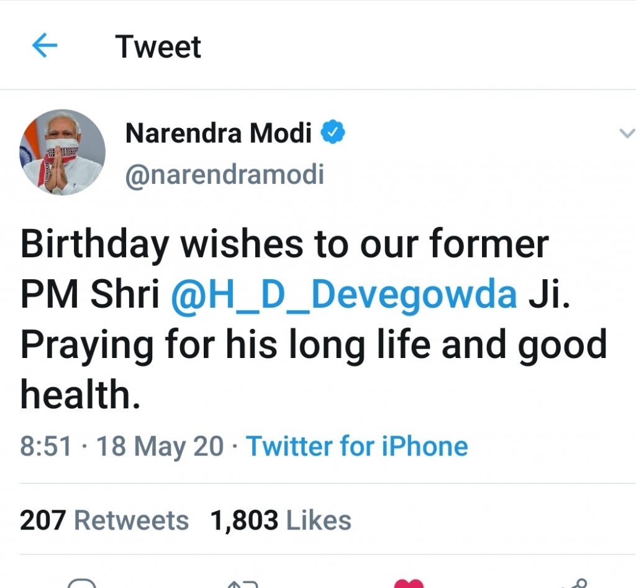The width and height of the screenshot is (636, 588).
Task: Open the tweet options chevron menu
Action: tap(628, 133)
